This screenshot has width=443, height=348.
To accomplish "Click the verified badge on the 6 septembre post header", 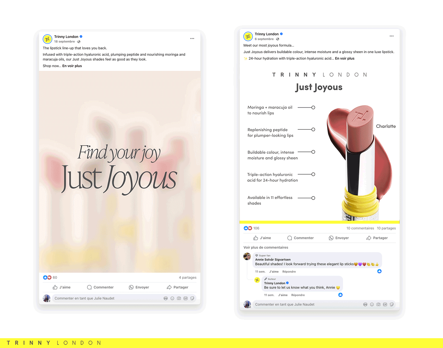I will point(281,34).
